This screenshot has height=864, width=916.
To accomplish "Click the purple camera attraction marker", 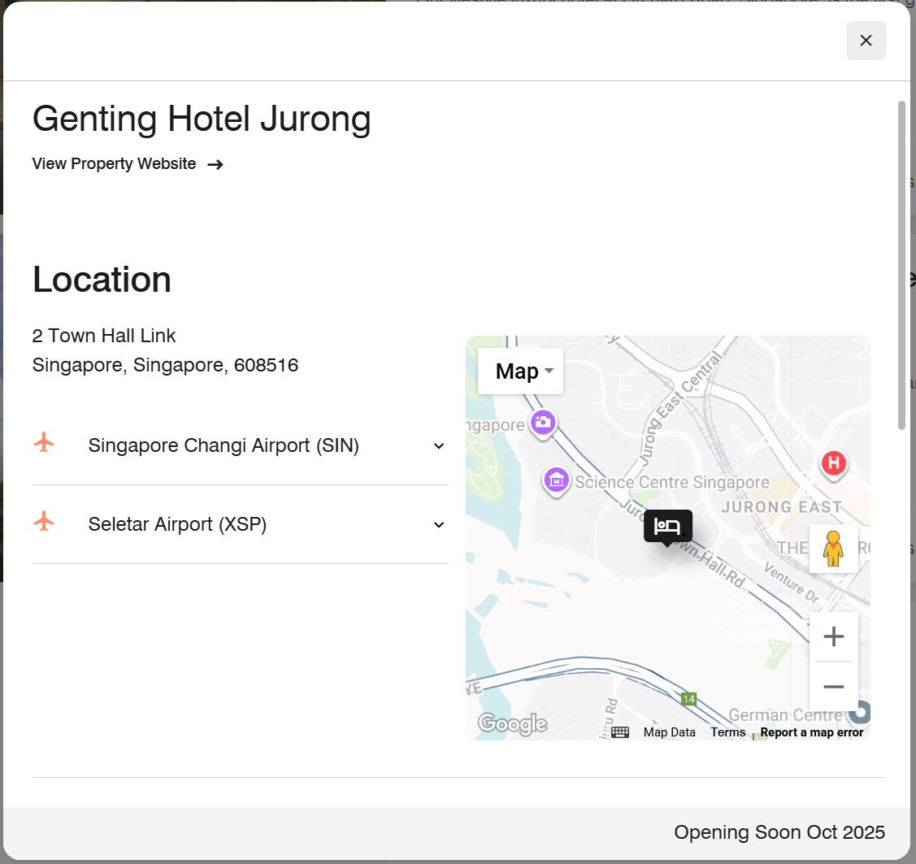I will point(542,422).
